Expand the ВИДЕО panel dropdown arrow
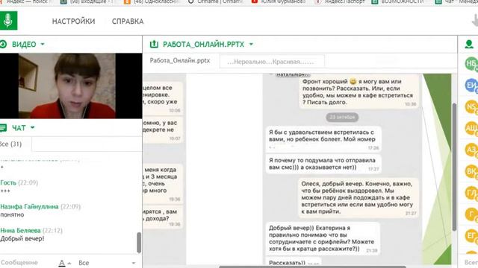This screenshot has width=478, height=268. 43,44
